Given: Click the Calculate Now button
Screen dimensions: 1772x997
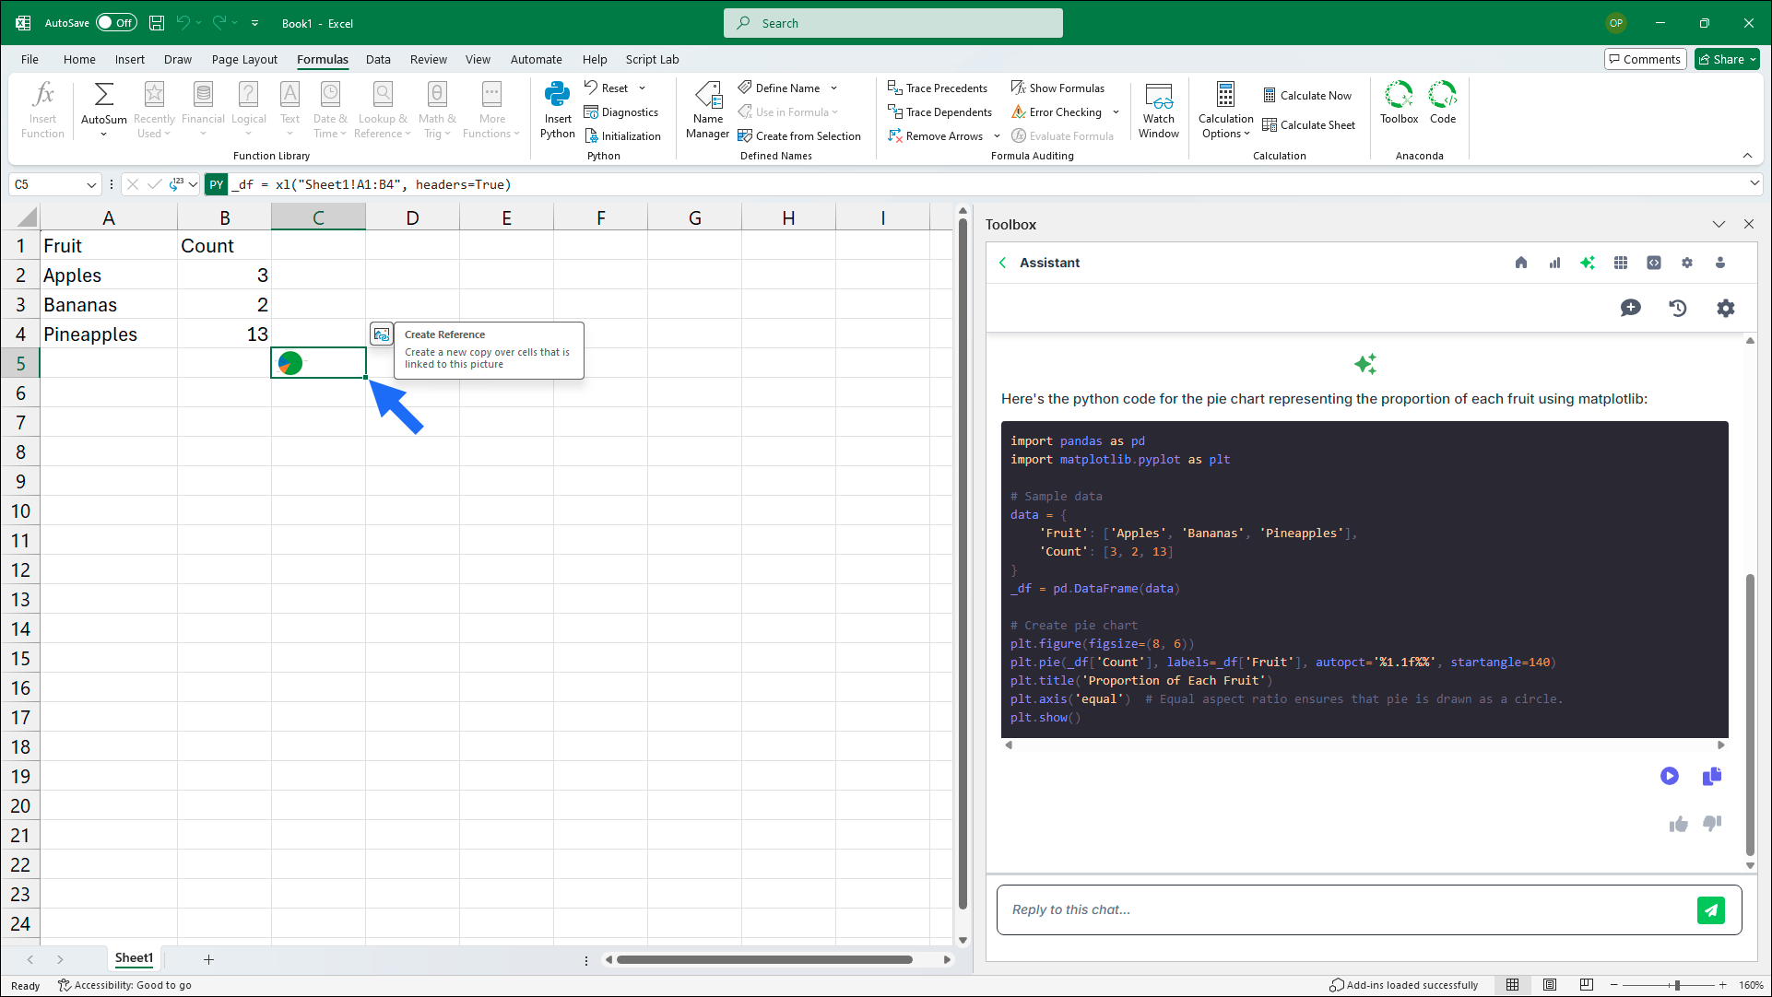Looking at the screenshot, I should 1306,95.
